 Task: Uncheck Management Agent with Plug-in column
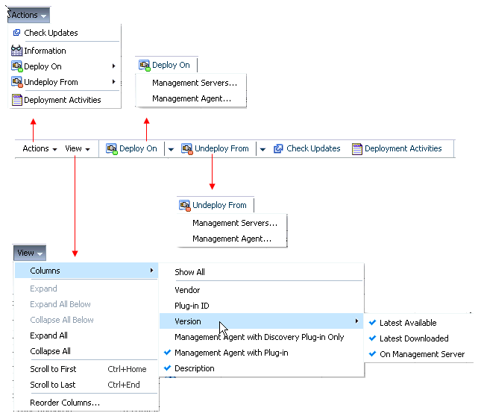coord(168,353)
